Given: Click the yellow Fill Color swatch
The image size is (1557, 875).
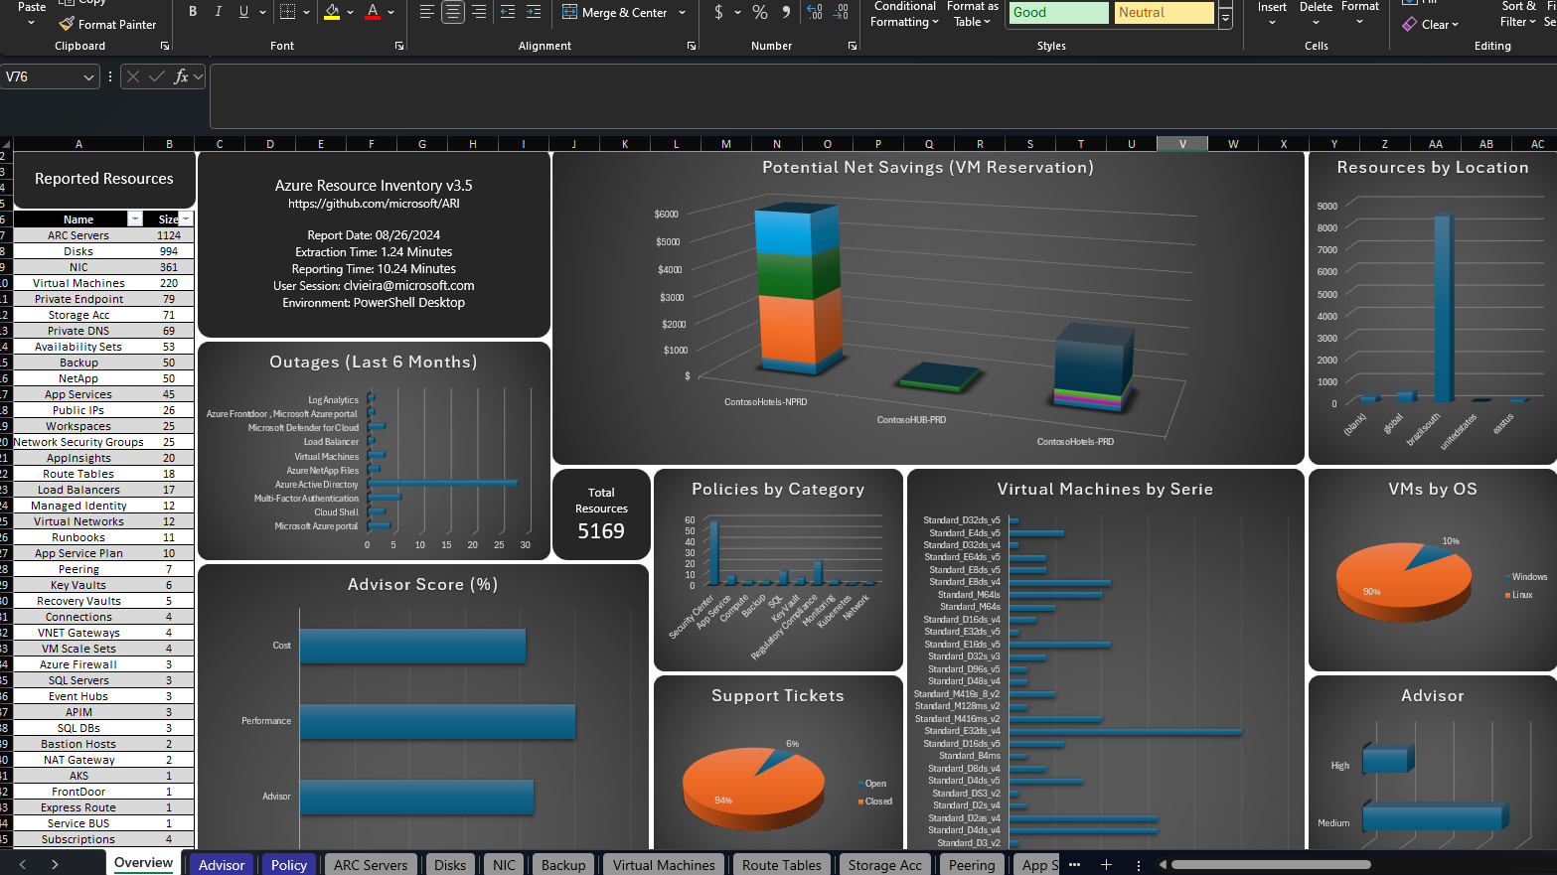Looking at the screenshot, I should tap(332, 12).
